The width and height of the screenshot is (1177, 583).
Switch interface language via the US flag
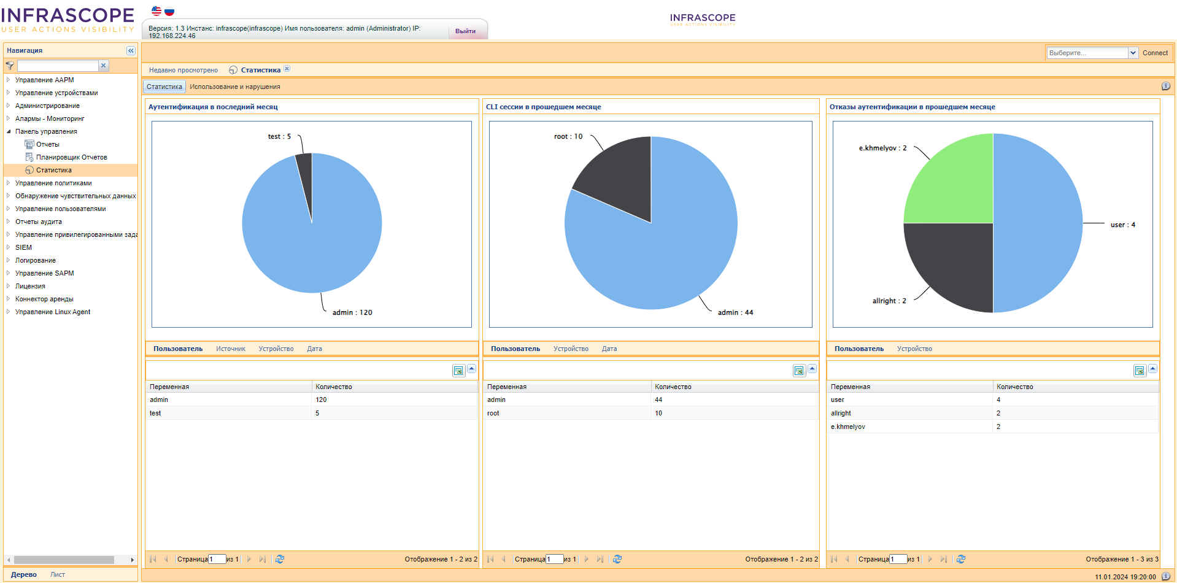tap(156, 11)
